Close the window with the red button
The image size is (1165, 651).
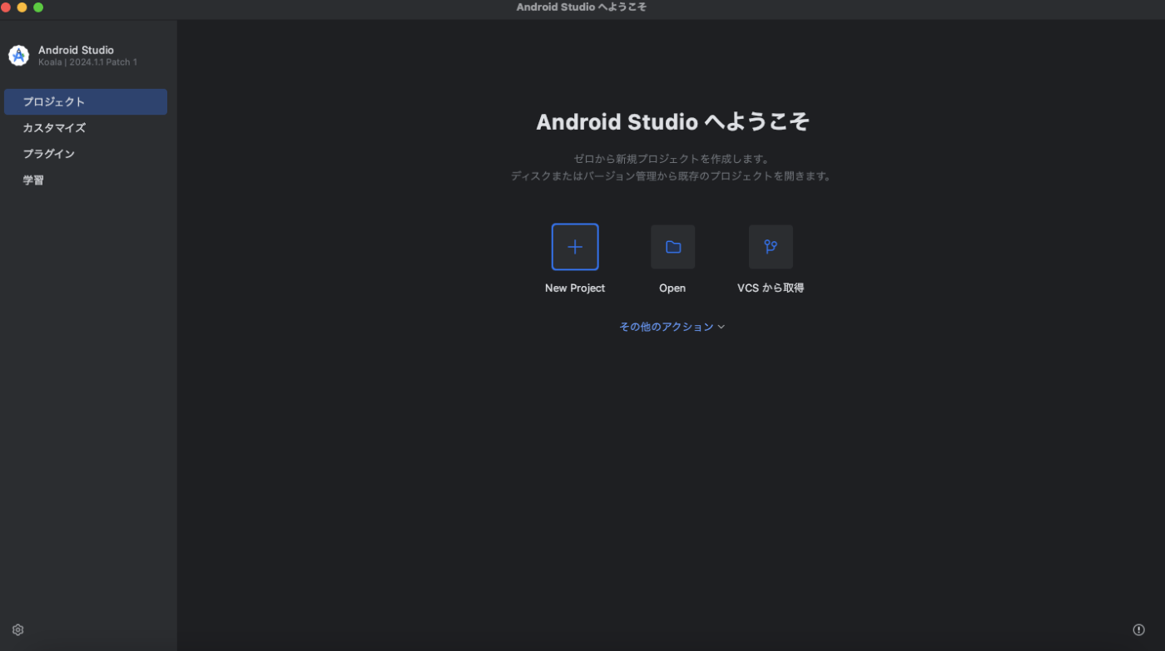click(7, 7)
